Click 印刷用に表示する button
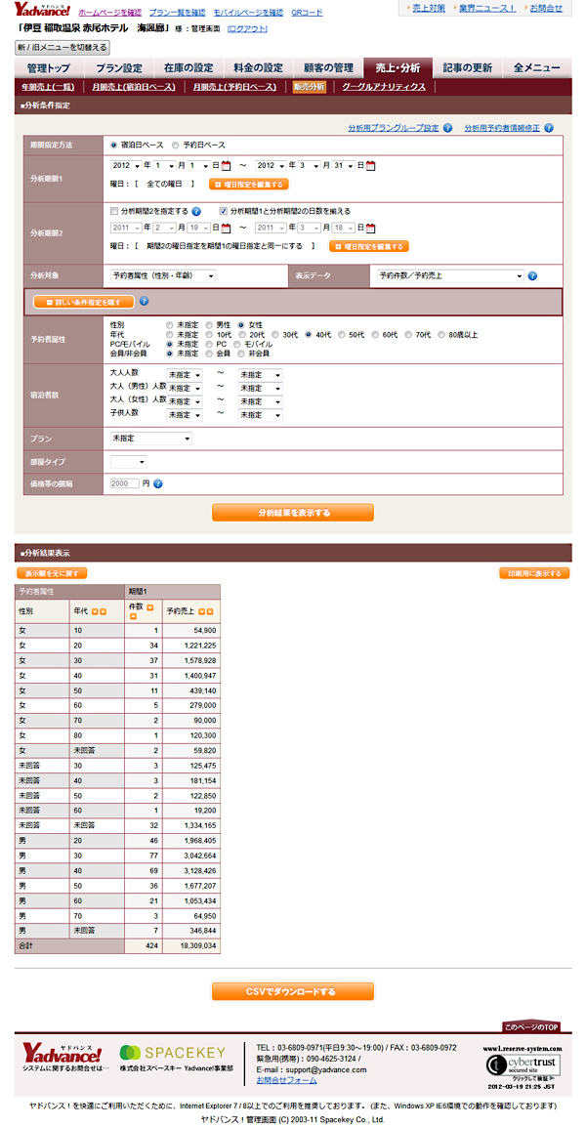This screenshot has height=1127, width=586. pyautogui.click(x=534, y=573)
